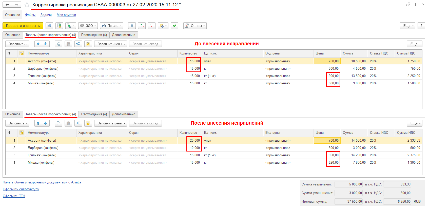Expand the document-with-clock icon dropdown

[163, 26]
